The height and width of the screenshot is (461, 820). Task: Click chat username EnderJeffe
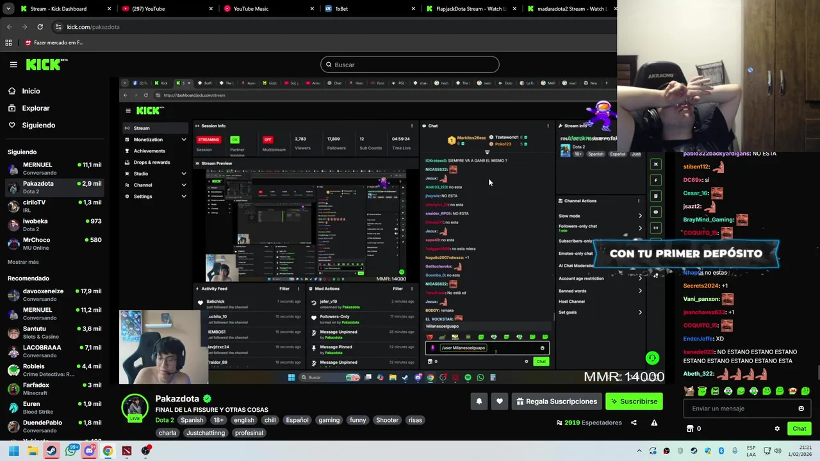pyautogui.click(x=698, y=339)
